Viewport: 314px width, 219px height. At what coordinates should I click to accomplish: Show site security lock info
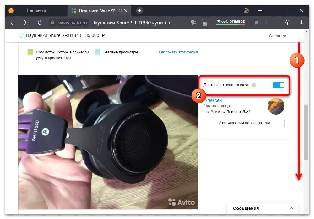(x=53, y=23)
